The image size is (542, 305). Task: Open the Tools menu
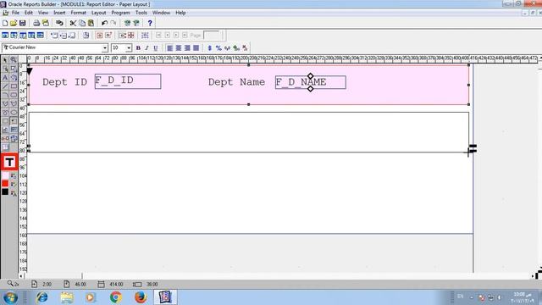141,13
